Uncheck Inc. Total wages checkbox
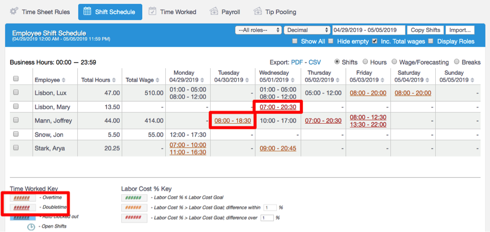490x232 pixels. click(x=375, y=41)
